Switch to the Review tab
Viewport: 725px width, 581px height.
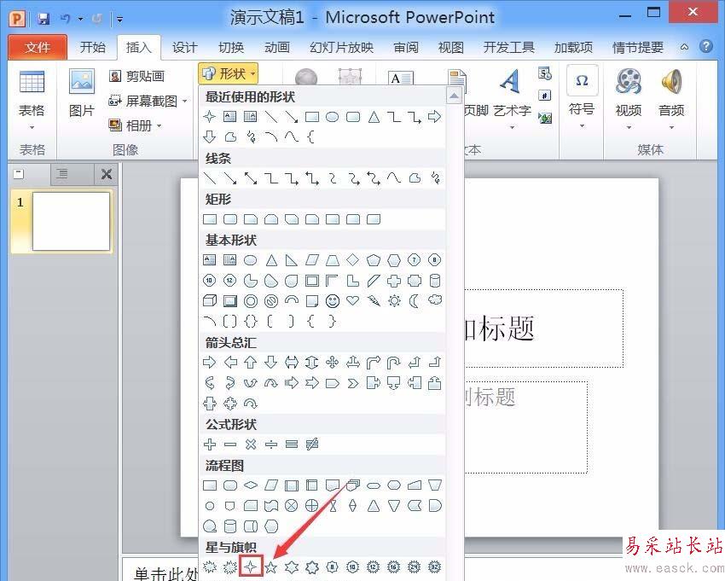406,47
